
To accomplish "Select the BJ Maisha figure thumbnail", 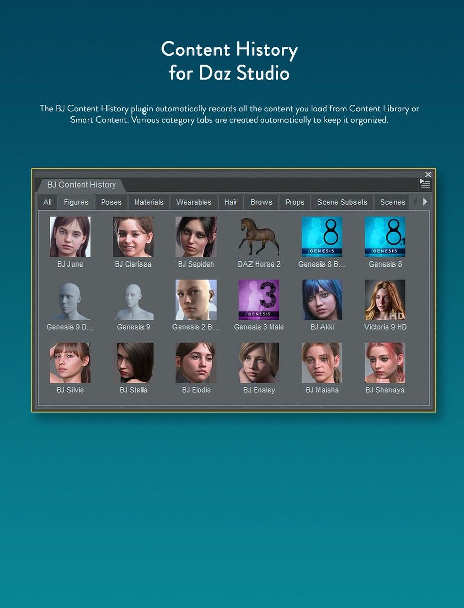I will (x=322, y=363).
